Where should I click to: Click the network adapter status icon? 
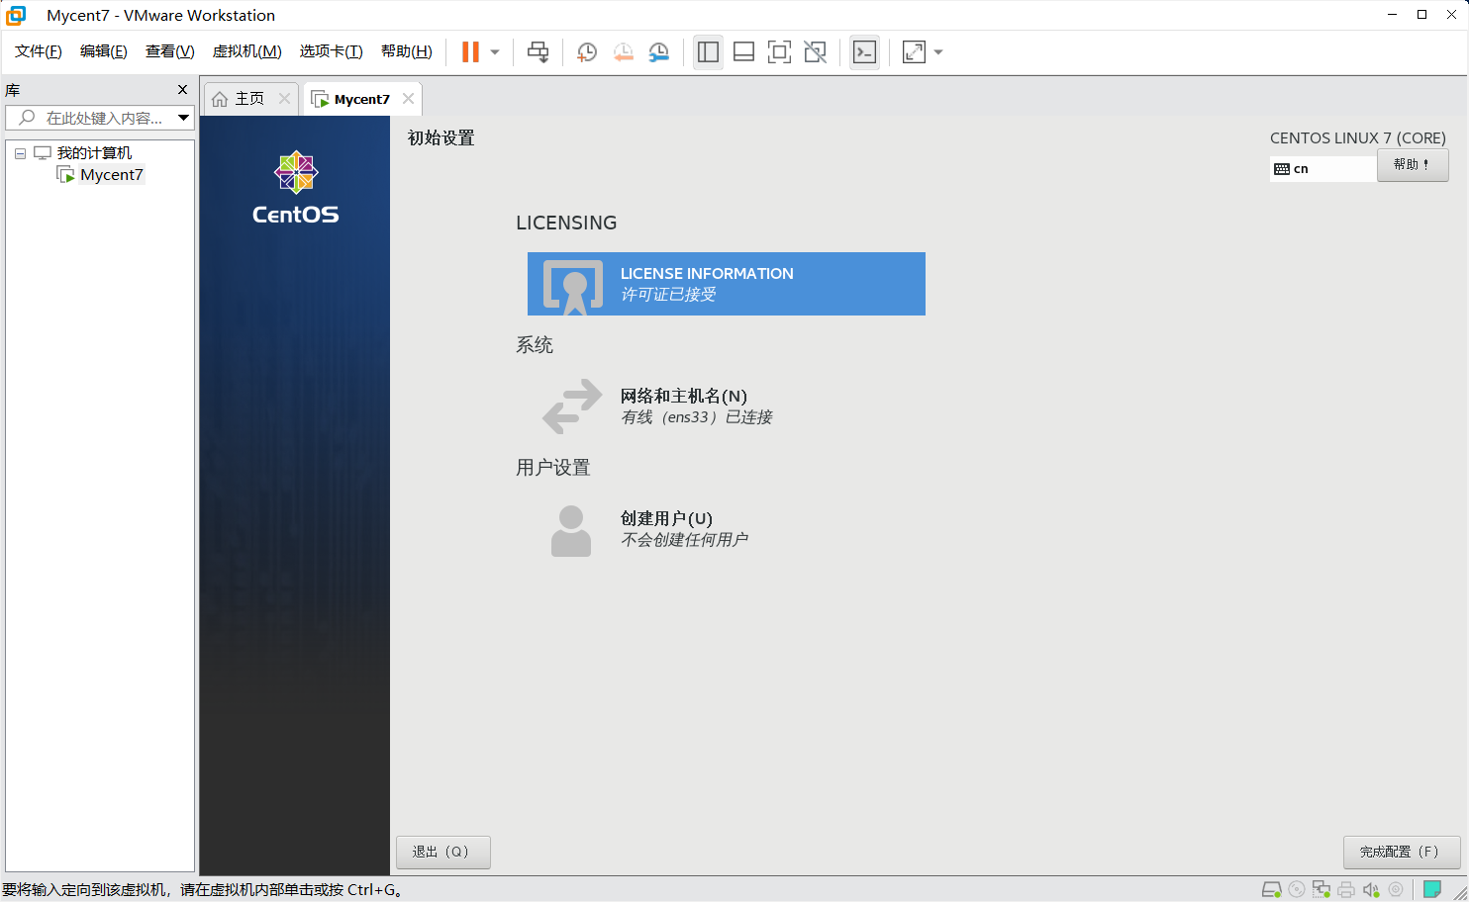[x=1322, y=888]
